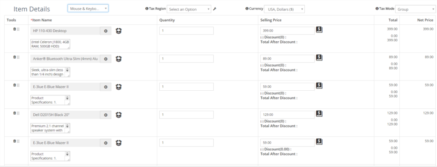Screen dimensions: 437x167
Task: Open stock box icon for Anker Bluetooth item
Action: [x=119, y=59]
